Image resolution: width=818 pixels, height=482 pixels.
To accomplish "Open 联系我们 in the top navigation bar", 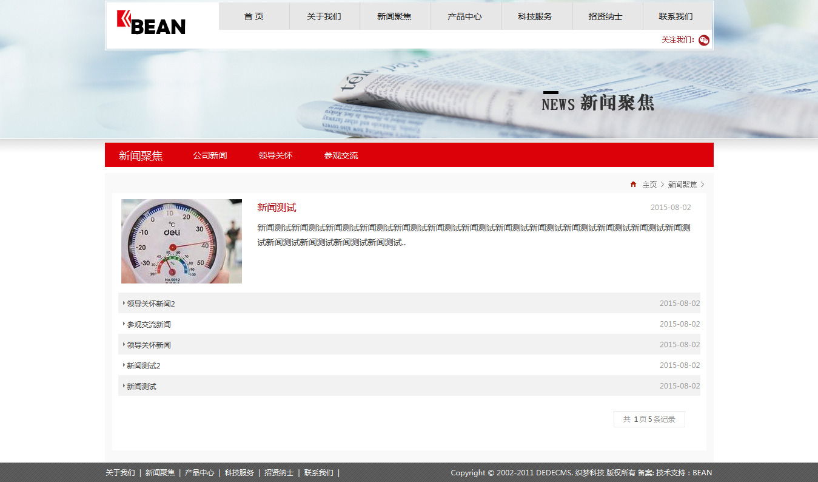I will [676, 16].
